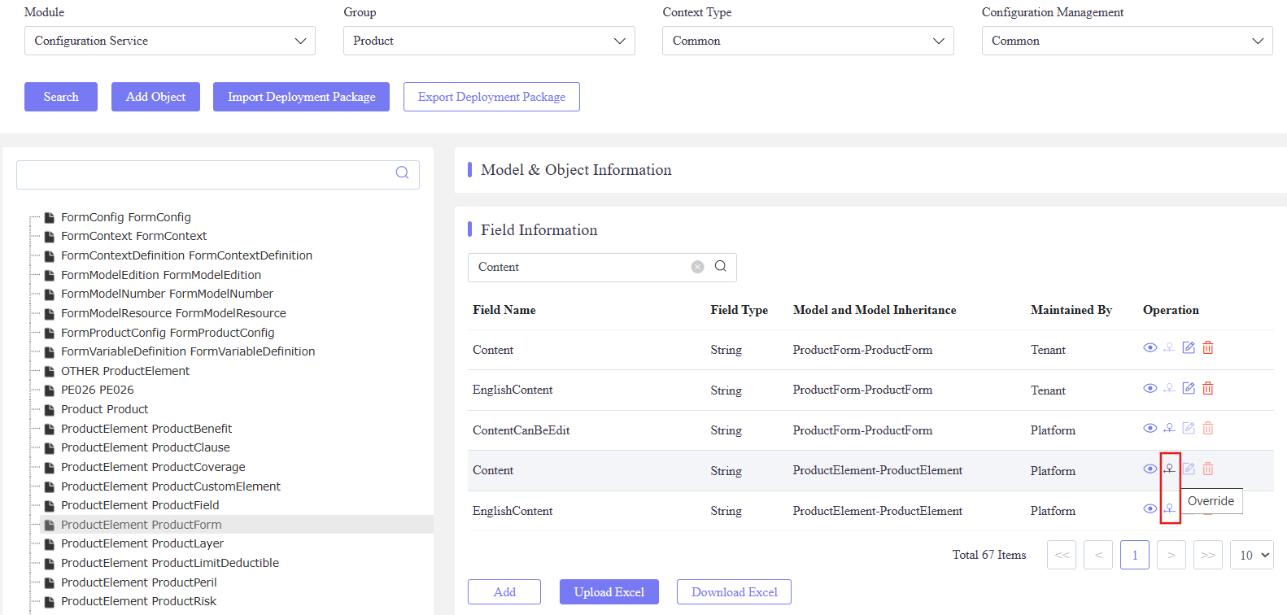The height and width of the screenshot is (615, 1287).
Task: Delete the first Content field row
Action: 1208,348
